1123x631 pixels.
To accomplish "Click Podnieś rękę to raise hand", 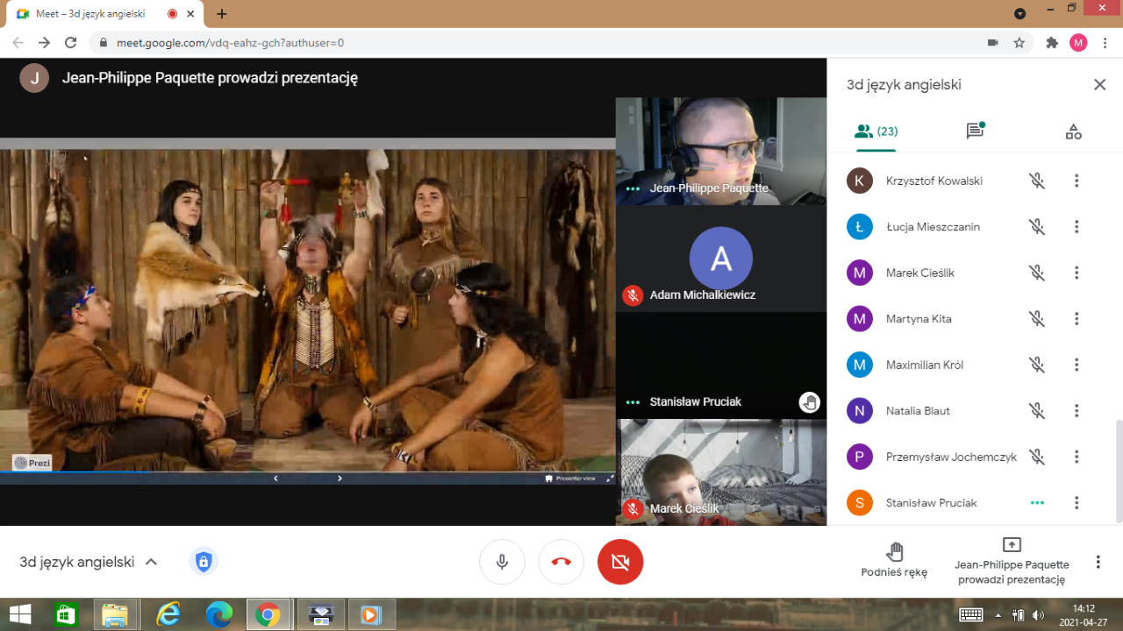I will point(894,560).
